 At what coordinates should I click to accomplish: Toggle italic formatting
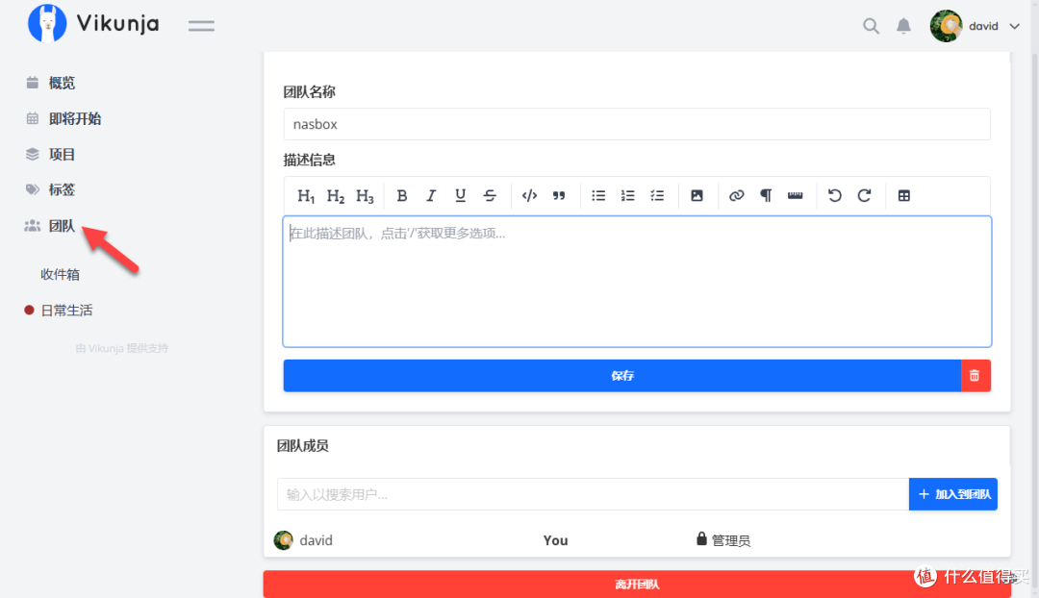(x=431, y=195)
